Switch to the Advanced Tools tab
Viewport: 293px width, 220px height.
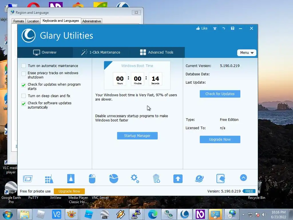pos(157,52)
